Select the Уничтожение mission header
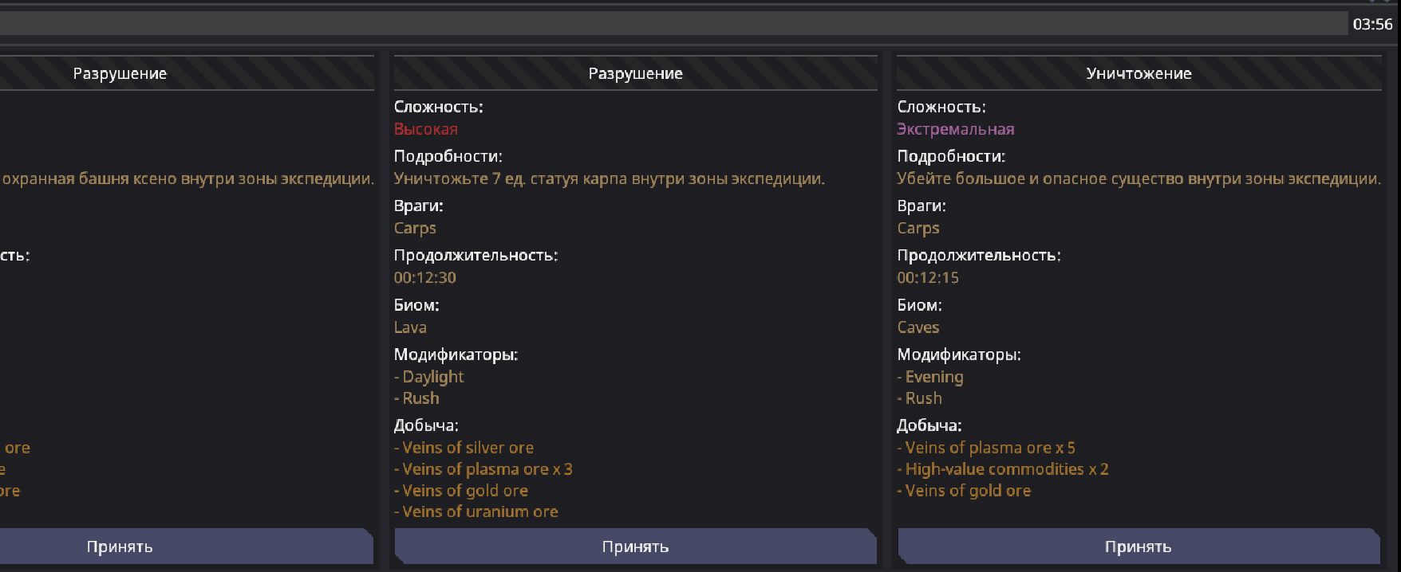This screenshot has width=1401, height=572. (1139, 73)
